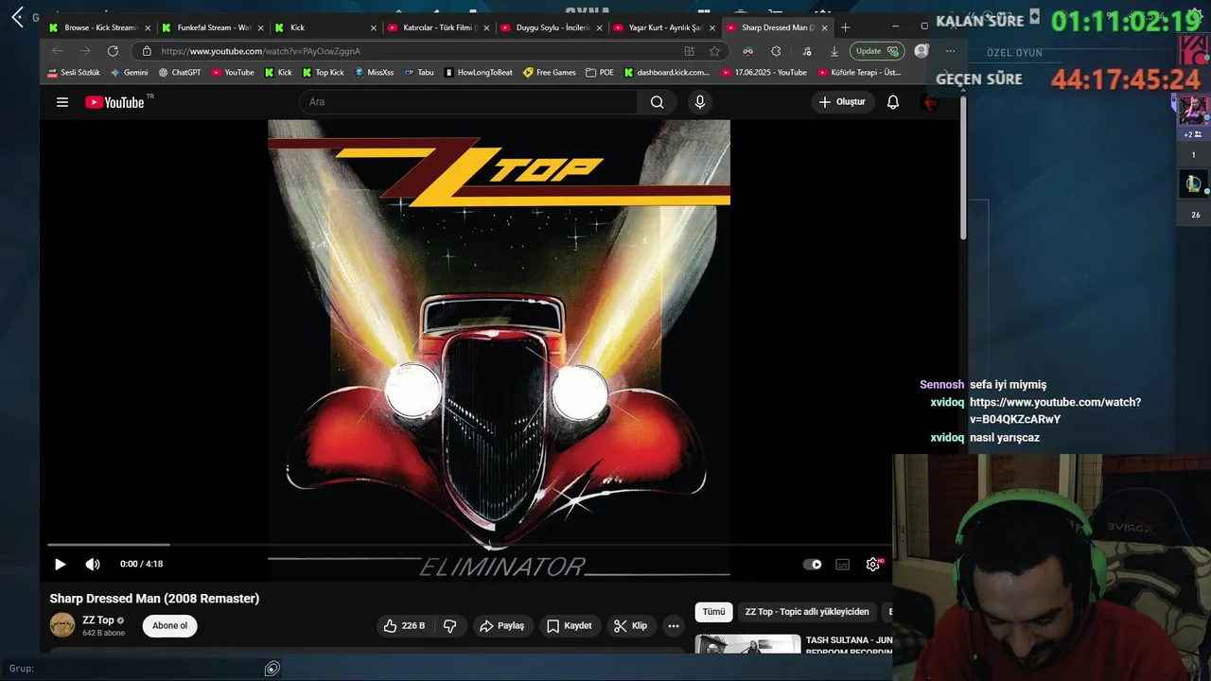This screenshot has width=1211, height=681.
Task: Switch to Katırcılar - Türk Filmi tab
Action: [437, 27]
